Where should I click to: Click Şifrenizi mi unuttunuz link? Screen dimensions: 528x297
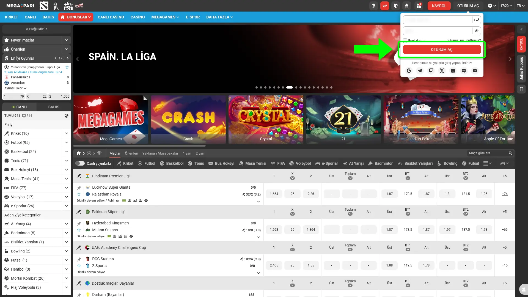click(x=464, y=40)
